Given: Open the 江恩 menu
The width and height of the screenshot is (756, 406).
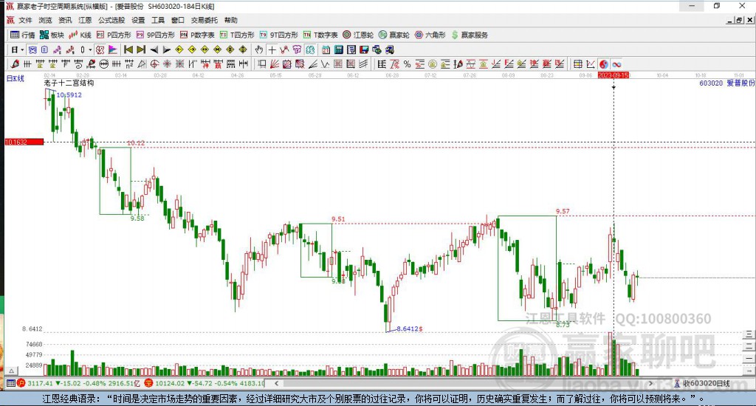Looking at the screenshot, I should click(85, 20).
